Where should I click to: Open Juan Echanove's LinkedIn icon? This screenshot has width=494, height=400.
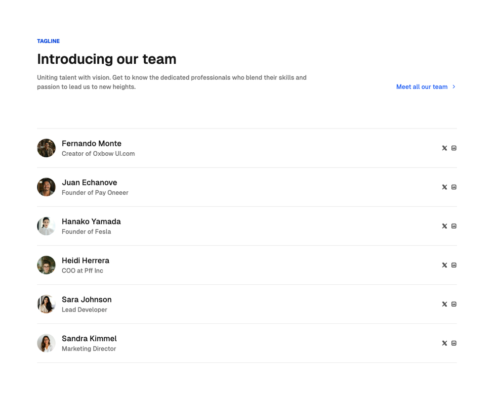click(453, 187)
